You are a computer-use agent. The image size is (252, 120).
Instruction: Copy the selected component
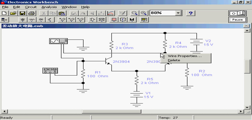tap(52, 13)
